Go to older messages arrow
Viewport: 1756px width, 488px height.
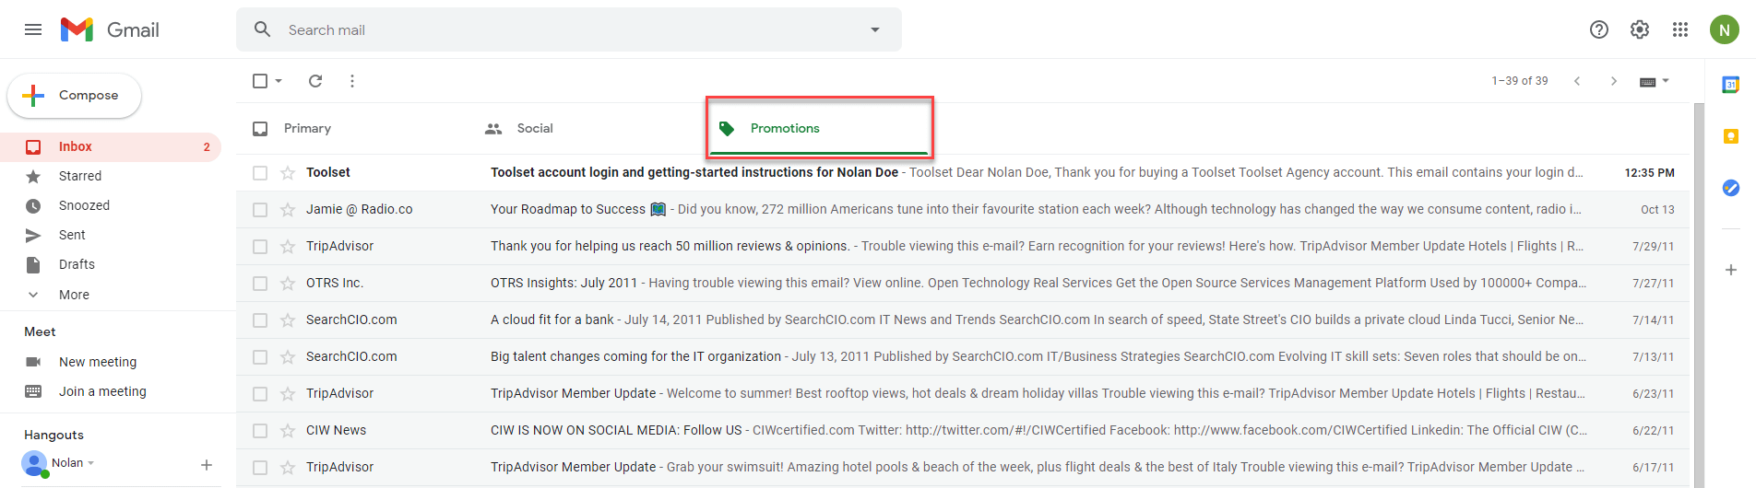pyautogui.click(x=1614, y=81)
